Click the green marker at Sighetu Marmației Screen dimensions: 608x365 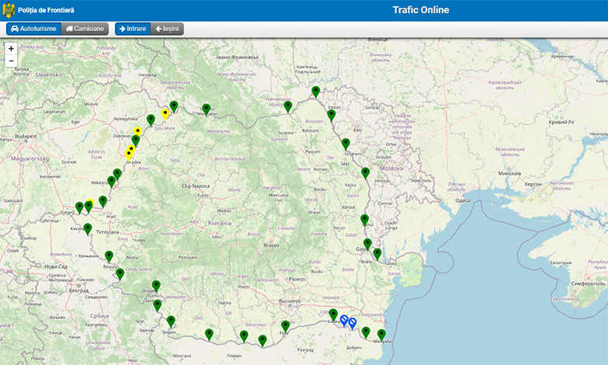point(206,109)
